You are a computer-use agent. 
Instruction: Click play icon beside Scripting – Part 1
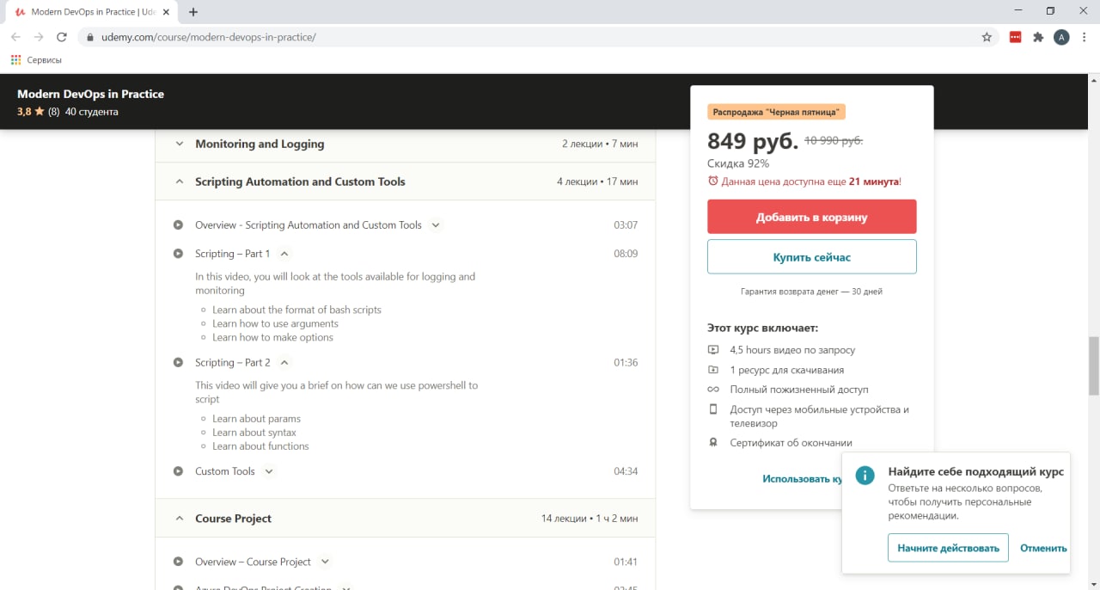coord(178,254)
